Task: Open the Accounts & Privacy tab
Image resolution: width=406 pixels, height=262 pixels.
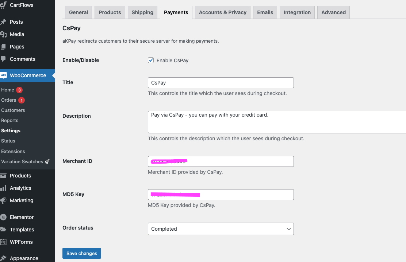Action: pos(223,12)
